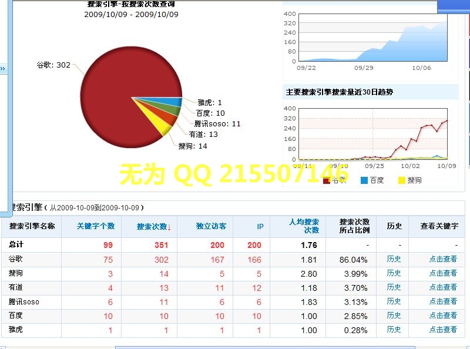The image size is (470, 349).
Task: Open 历史 link in 百度 row
Action: [394, 316]
